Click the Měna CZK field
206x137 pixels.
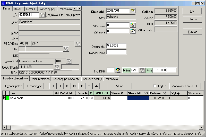tap(135, 70)
